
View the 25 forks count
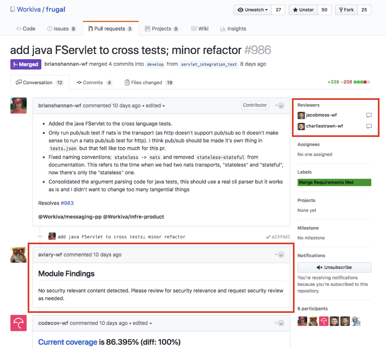(364, 10)
